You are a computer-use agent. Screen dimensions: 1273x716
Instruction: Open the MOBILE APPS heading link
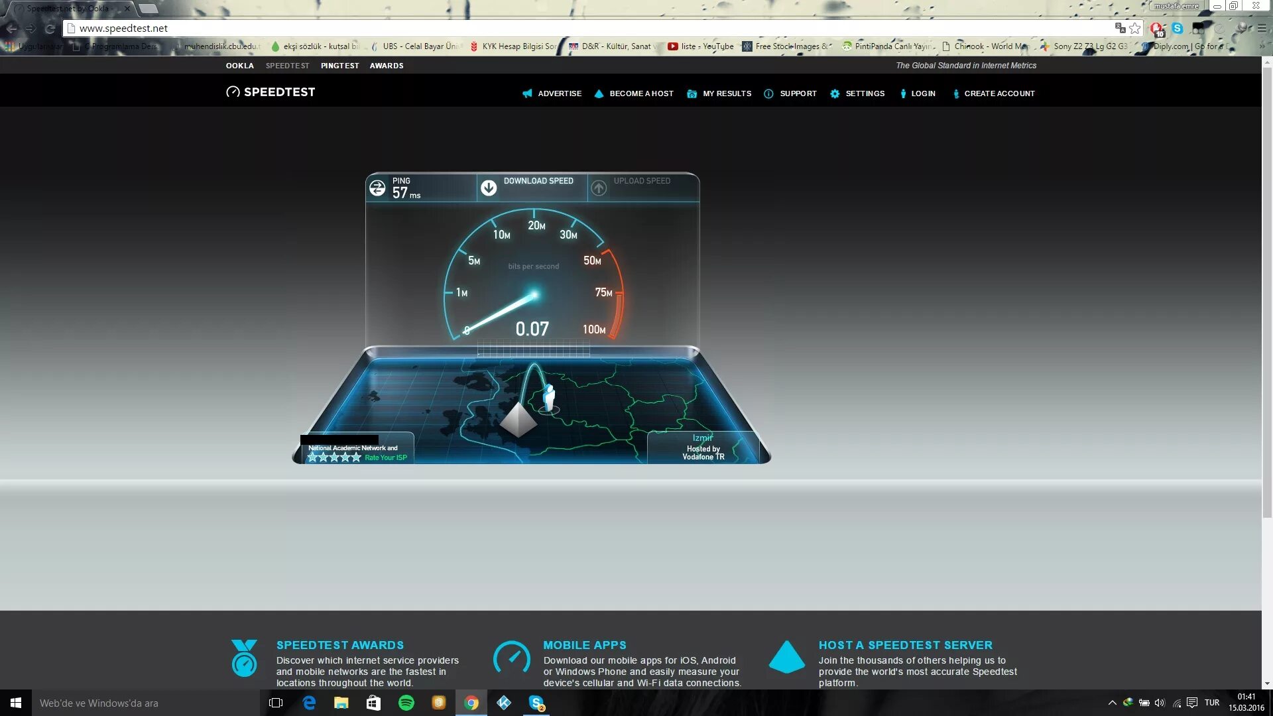click(x=585, y=645)
